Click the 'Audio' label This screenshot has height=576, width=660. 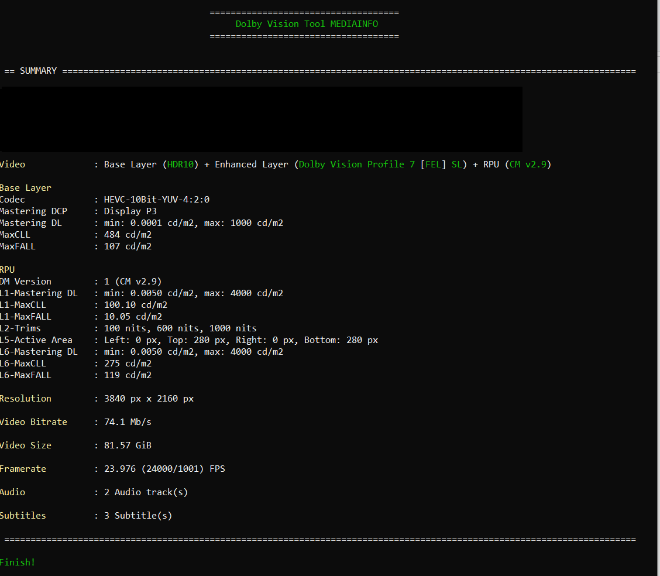pyautogui.click(x=12, y=492)
